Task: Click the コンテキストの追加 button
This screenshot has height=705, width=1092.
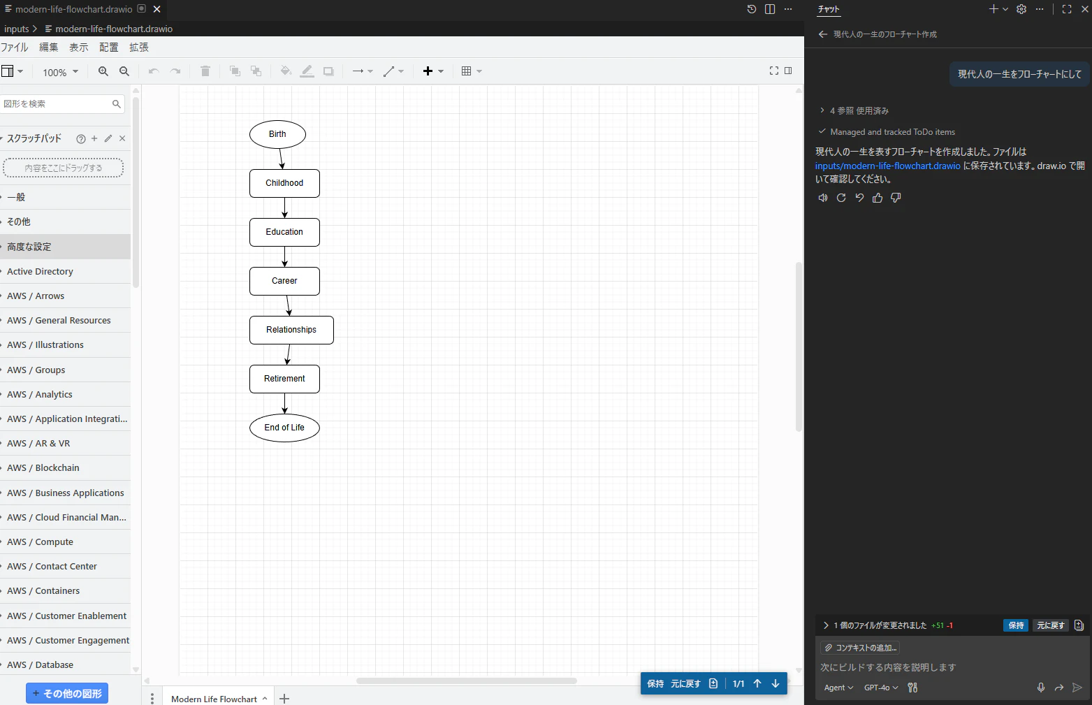Action: point(860,648)
